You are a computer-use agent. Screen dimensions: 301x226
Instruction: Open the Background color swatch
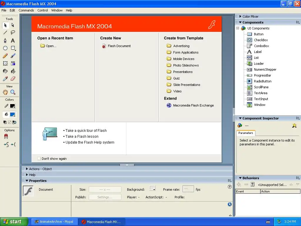[153, 188]
